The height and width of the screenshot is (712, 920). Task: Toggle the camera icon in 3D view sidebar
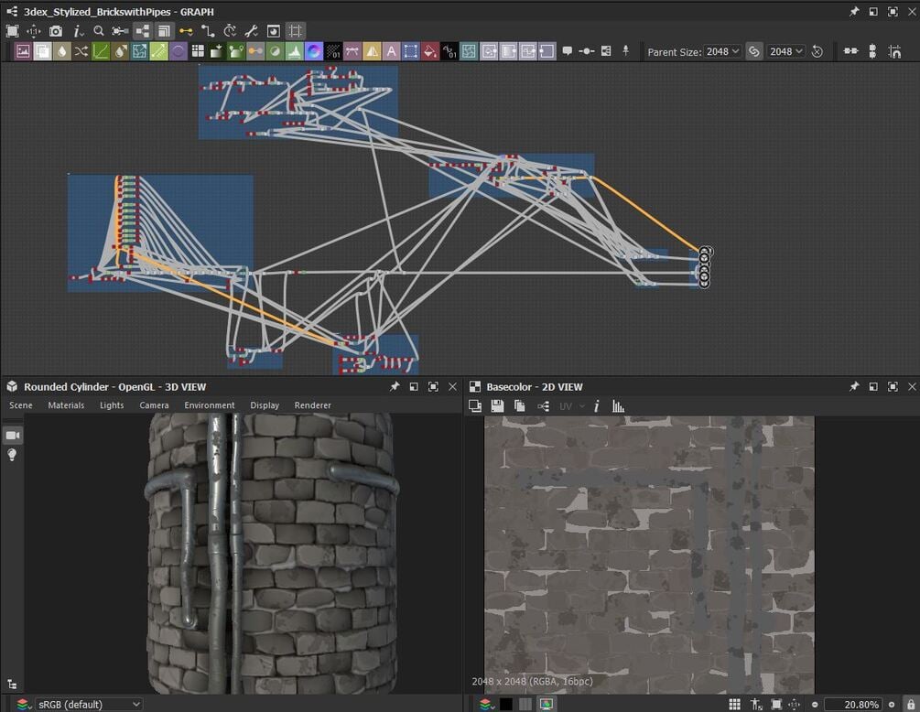(x=13, y=435)
